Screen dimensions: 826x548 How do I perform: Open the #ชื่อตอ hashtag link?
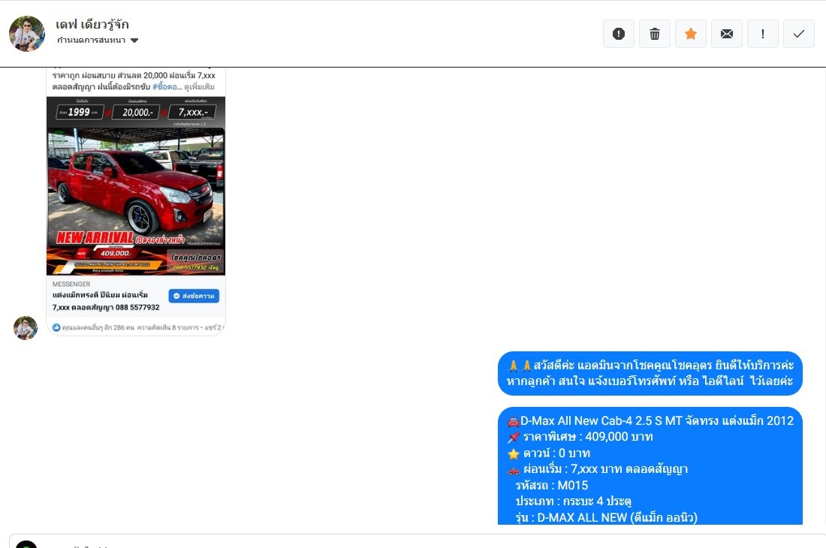click(x=167, y=87)
